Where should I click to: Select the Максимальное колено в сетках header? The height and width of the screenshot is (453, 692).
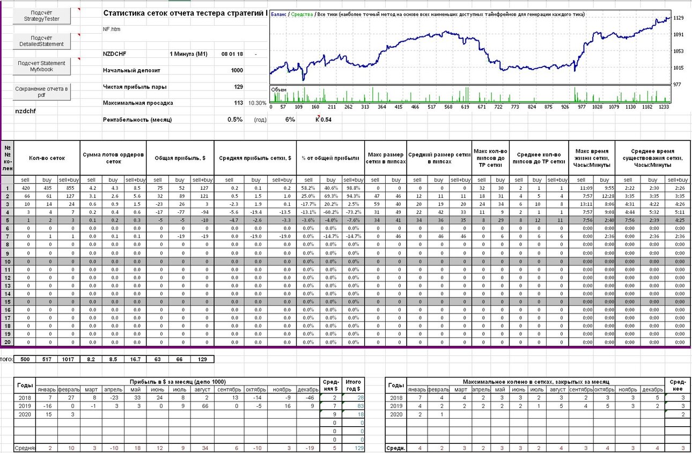coord(536,381)
